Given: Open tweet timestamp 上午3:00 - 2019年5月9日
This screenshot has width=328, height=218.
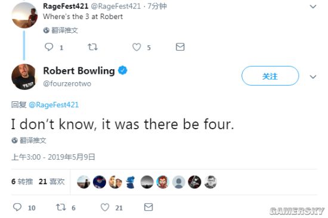Looking at the screenshot, I should pos(53,157).
